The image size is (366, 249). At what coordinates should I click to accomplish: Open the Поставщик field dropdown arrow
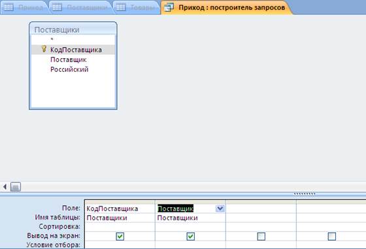(220, 208)
